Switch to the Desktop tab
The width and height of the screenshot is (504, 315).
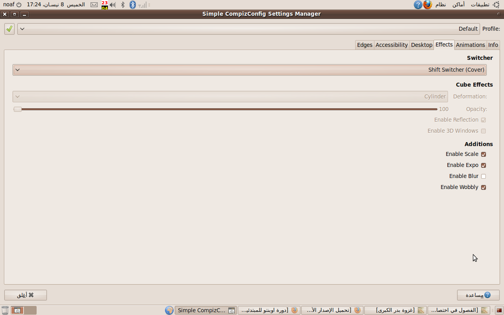pyautogui.click(x=422, y=45)
